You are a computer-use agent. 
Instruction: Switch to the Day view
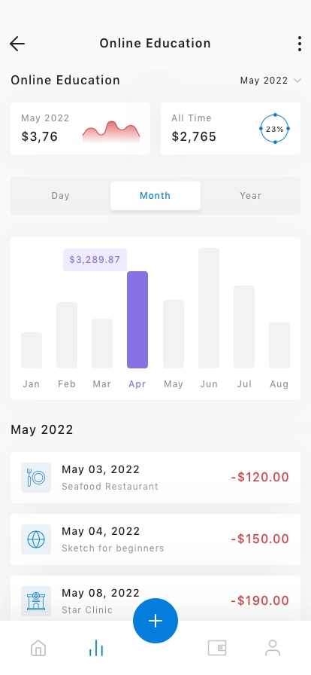click(60, 195)
